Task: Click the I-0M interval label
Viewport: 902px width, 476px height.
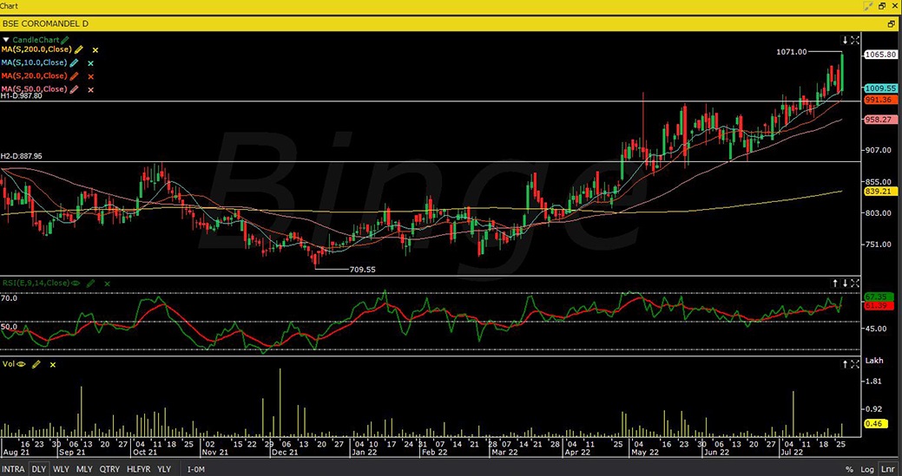Action: click(x=195, y=470)
